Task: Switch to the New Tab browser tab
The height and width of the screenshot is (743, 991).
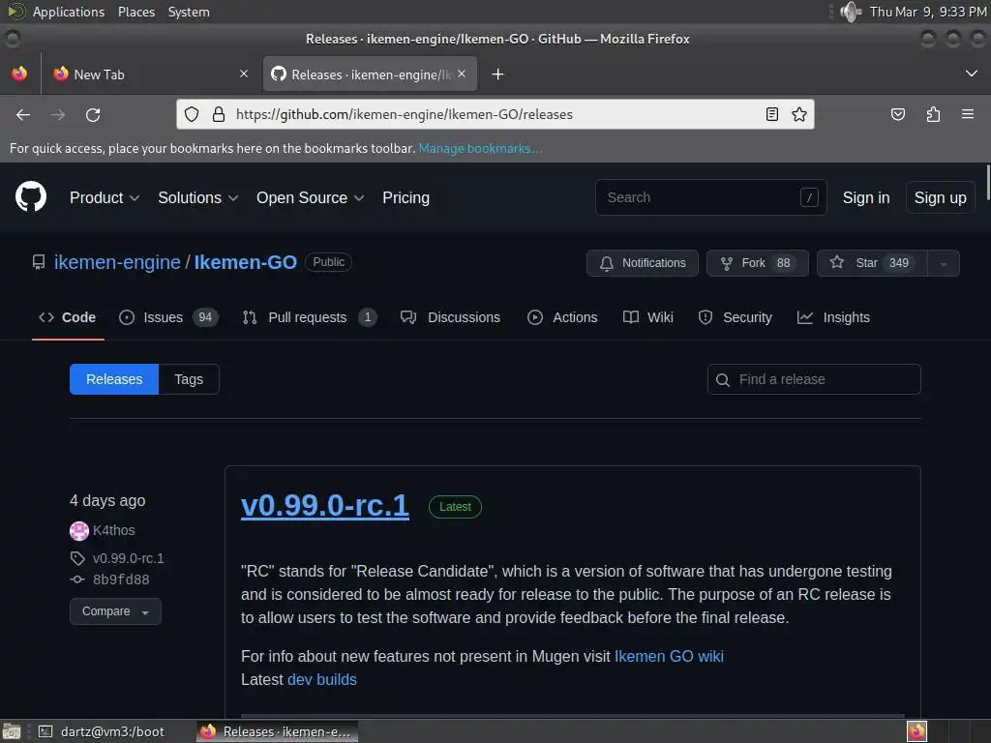Action: click(150, 74)
